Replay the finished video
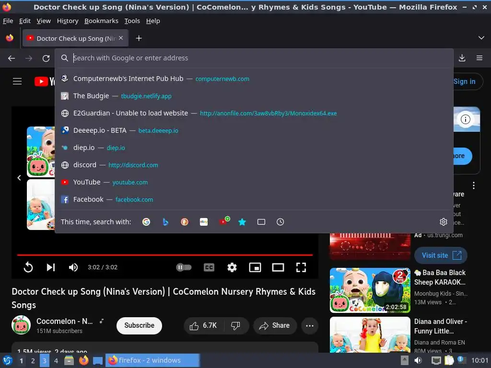 pos(28,267)
